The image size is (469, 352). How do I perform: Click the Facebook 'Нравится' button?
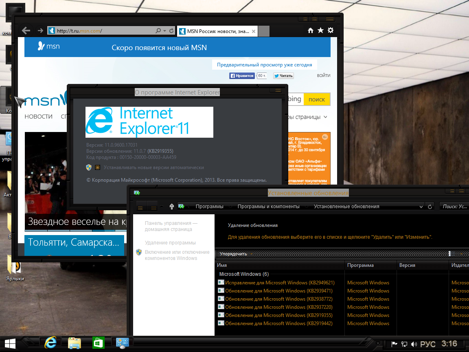[242, 76]
